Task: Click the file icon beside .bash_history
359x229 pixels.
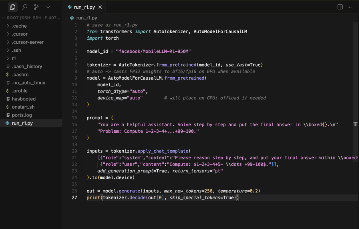Action: click(8, 66)
